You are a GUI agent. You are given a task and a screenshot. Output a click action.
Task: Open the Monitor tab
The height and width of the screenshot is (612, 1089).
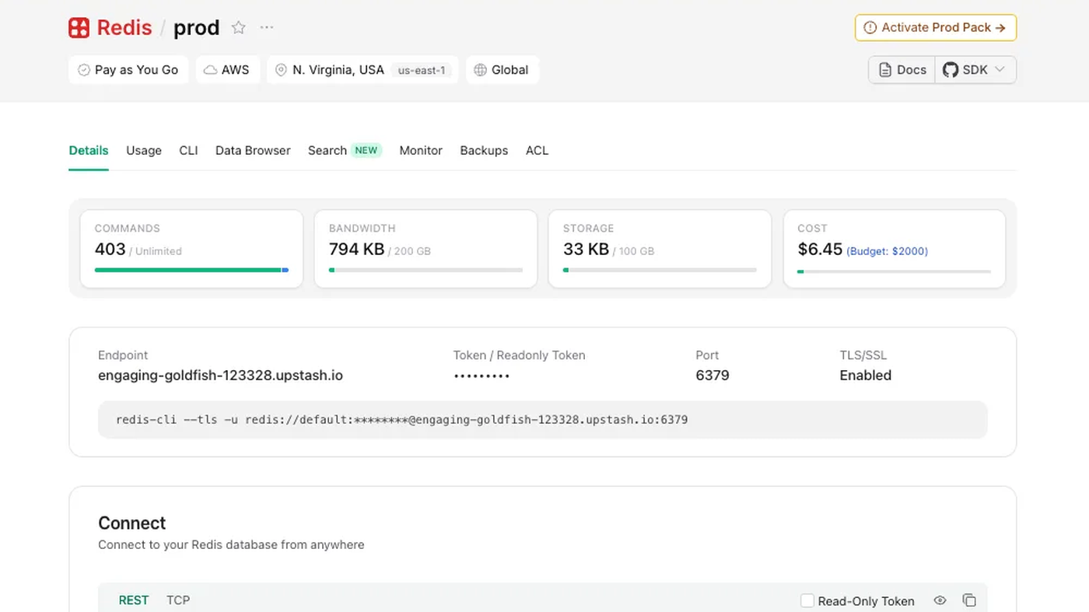(421, 151)
